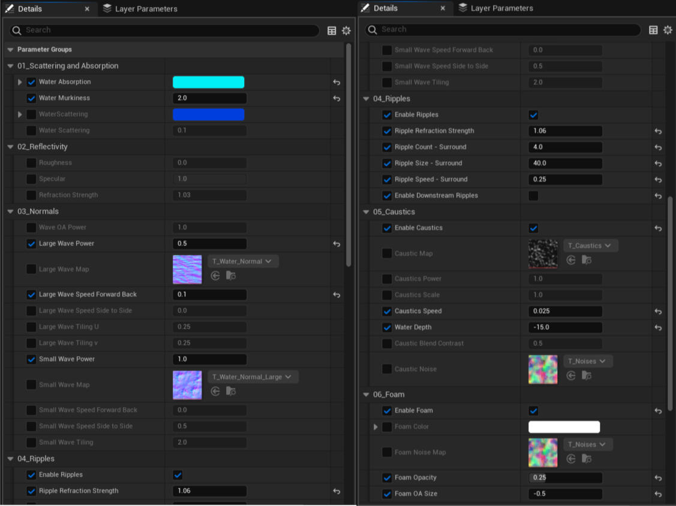Click the cyan Water Absorption color swatch
Screen dimensions: 676x506
tap(208, 81)
